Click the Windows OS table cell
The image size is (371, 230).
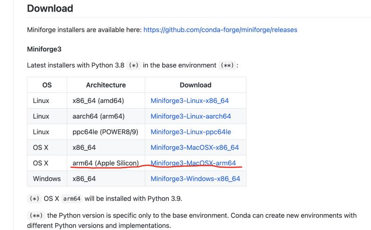point(47,179)
